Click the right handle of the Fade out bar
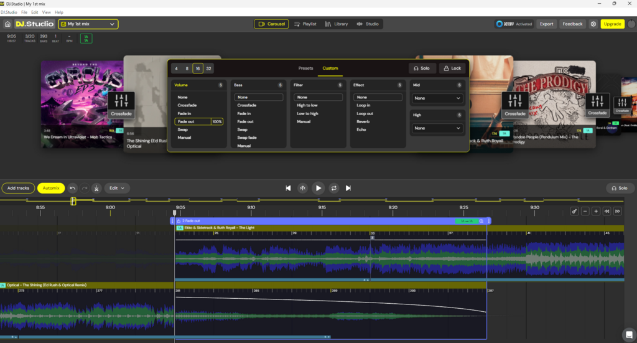The width and height of the screenshot is (637, 343). click(489, 221)
